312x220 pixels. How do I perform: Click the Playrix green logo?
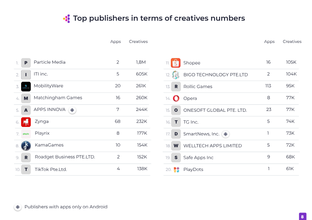click(26, 134)
